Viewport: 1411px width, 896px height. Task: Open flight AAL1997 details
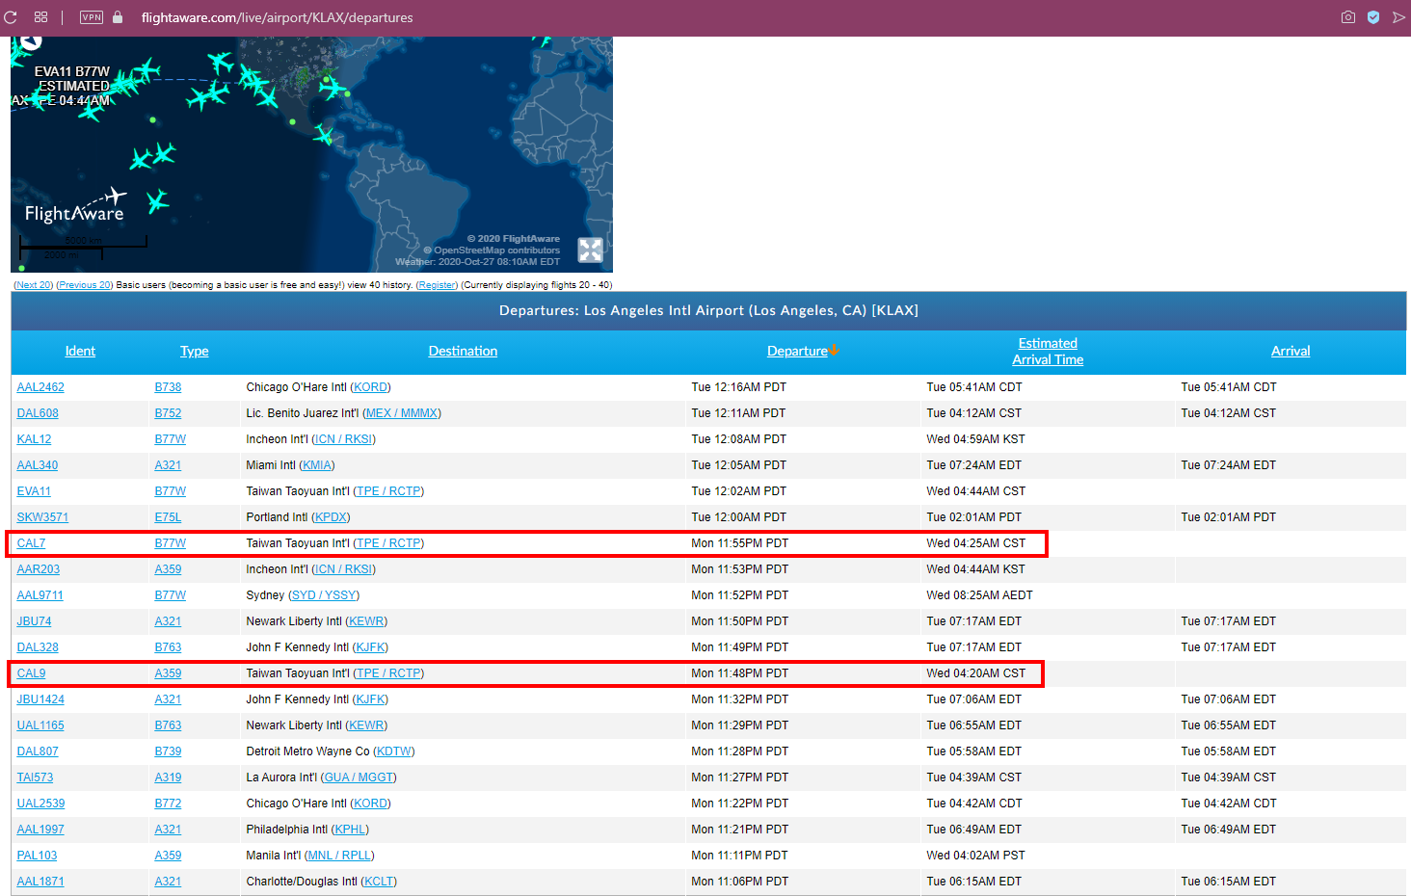click(40, 830)
